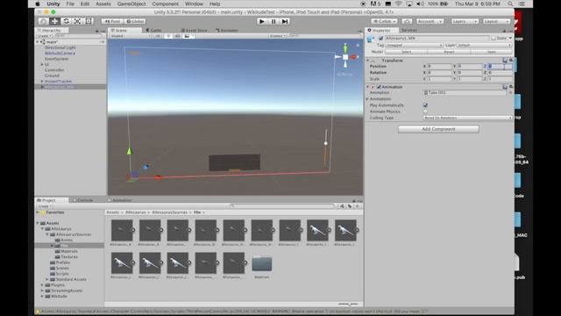Image resolution: width=561 pixels, height=316 pixels.
Task: Click the Pause button in toolbar
Action: [273, 21]
